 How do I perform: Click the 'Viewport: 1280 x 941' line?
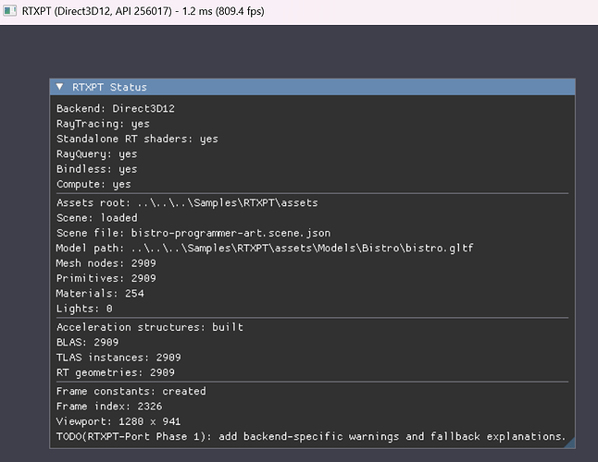(118, 421)
